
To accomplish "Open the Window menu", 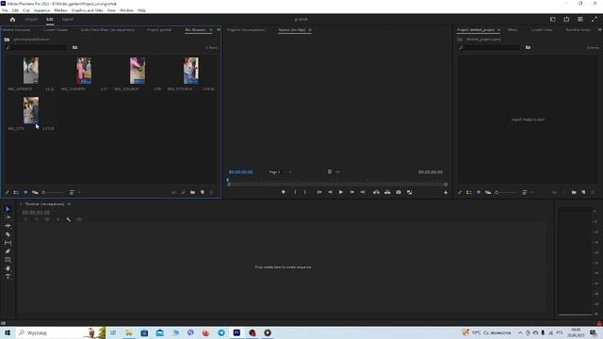I will tap(126, 10).
